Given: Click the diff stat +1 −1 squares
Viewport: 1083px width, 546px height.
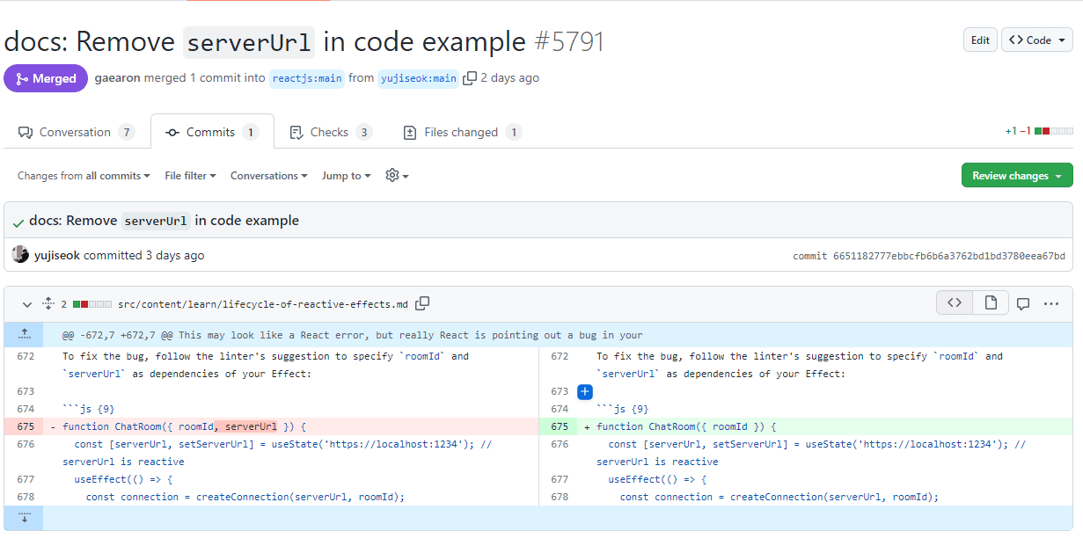Looking at the screenshot, I should (x=1053, y=131).
